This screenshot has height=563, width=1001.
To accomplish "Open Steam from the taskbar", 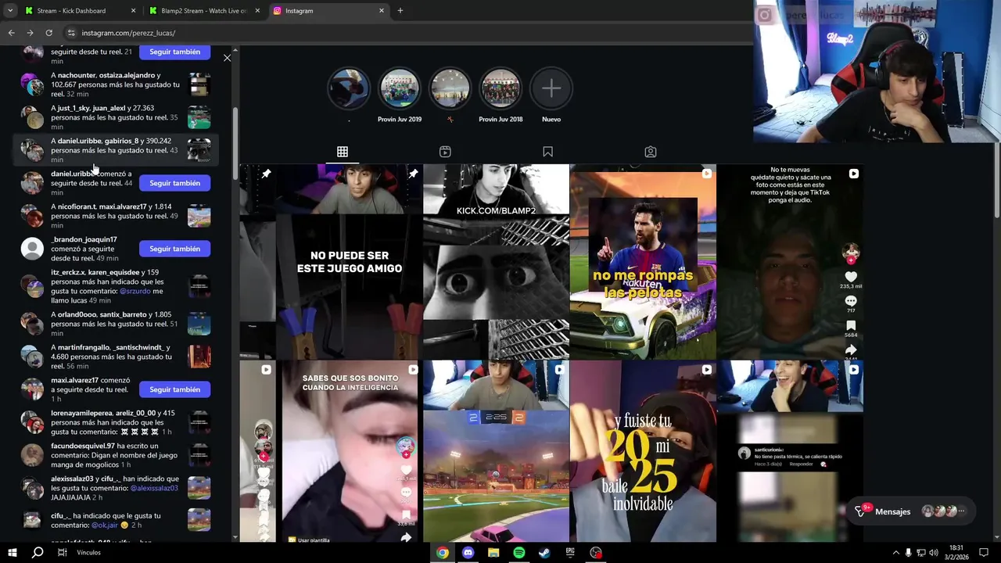I will pos(544,553).
